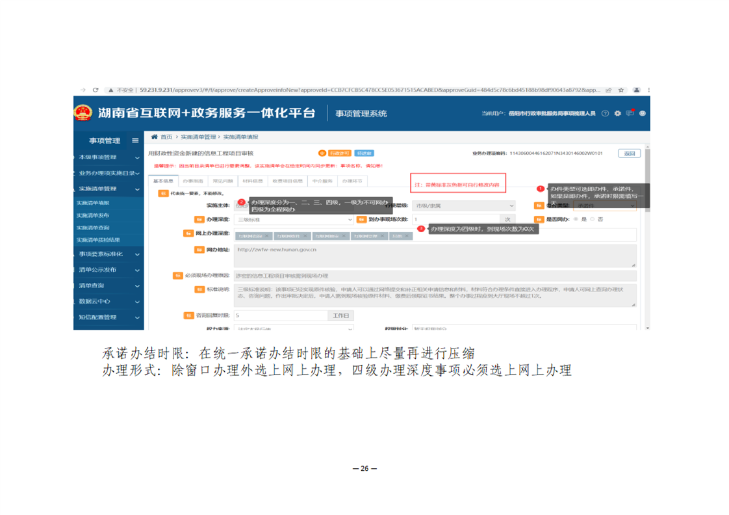Switch to the 材料信息 tab
The width and height of the screenshot is (729, 515).
click(x=253, y=180)
